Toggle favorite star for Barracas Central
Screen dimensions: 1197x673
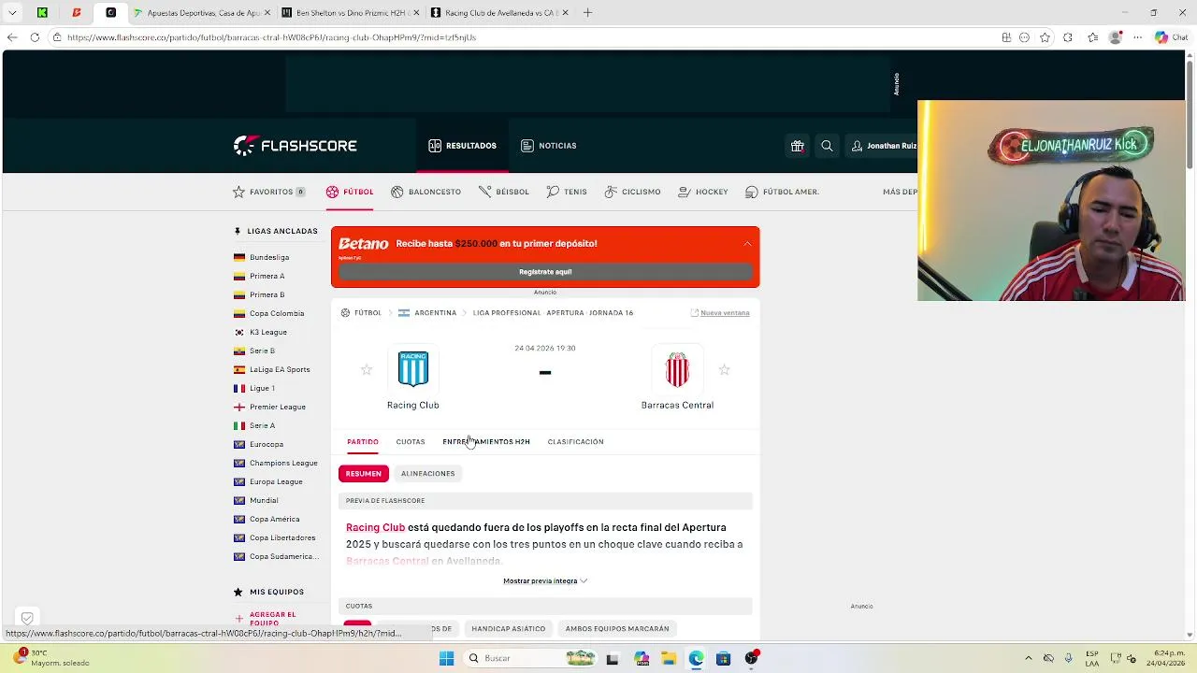tap(724, 370)
